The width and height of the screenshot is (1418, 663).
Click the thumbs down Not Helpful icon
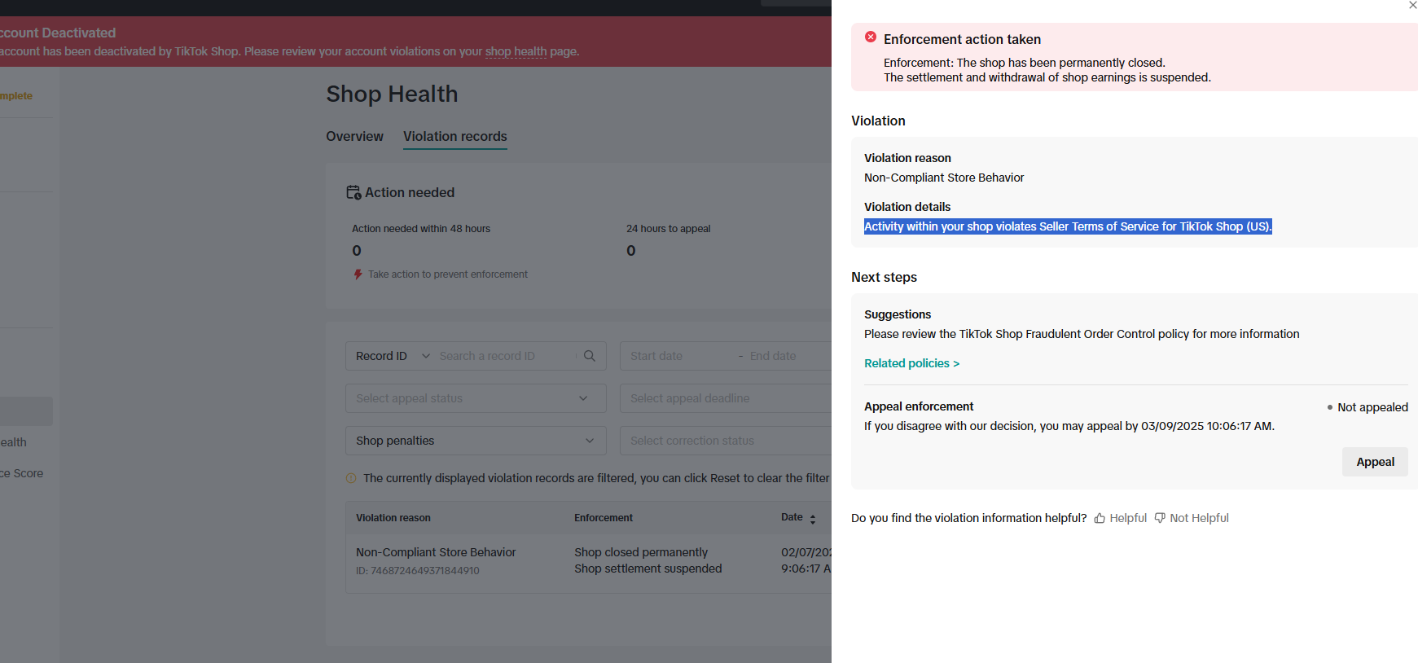[1160, 518]
